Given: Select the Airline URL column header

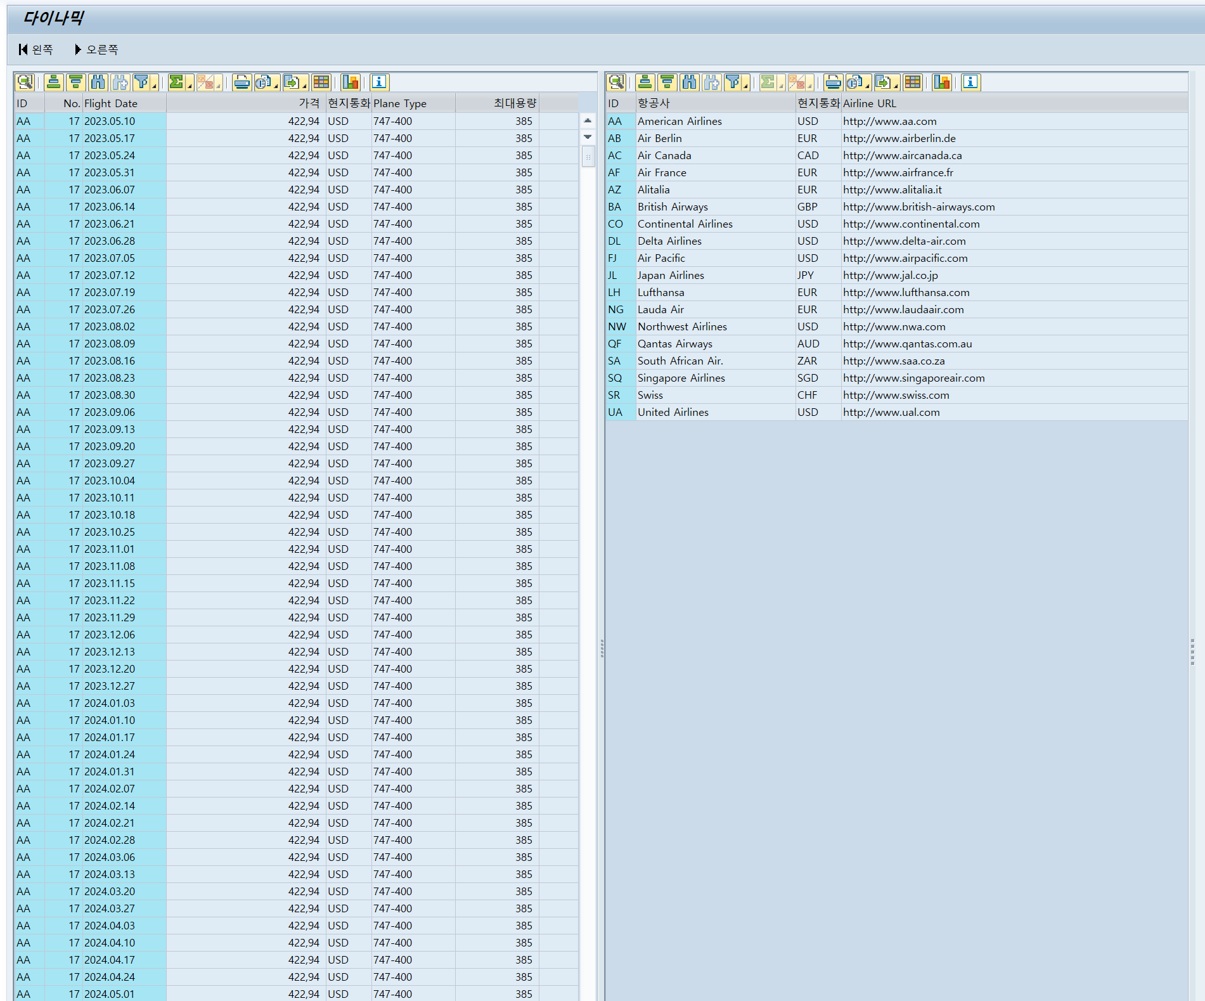Looking at the screenshot, I should coord(1014,103).
